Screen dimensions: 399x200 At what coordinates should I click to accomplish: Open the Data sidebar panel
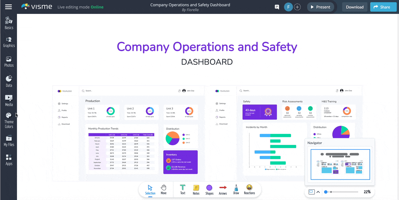9,81
